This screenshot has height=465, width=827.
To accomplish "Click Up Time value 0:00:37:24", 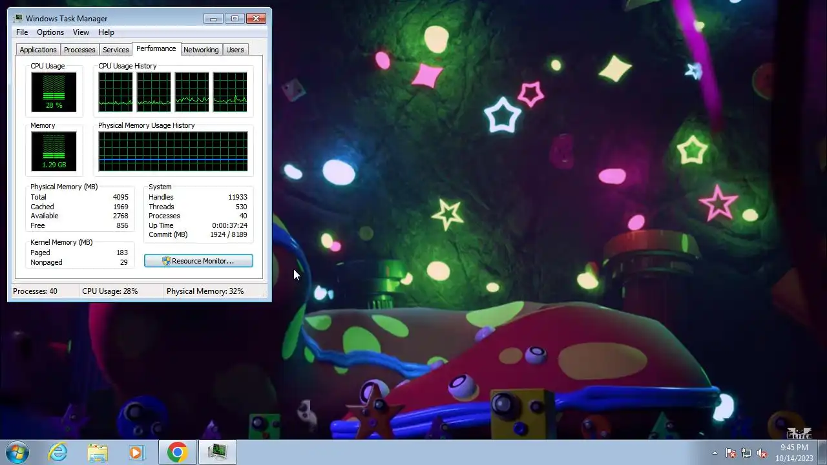I will click(229, 225).
